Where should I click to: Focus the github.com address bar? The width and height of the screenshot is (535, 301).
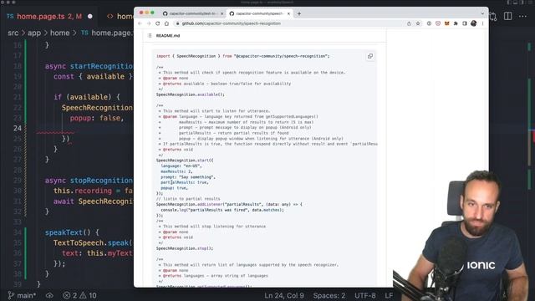pos(290,23)
